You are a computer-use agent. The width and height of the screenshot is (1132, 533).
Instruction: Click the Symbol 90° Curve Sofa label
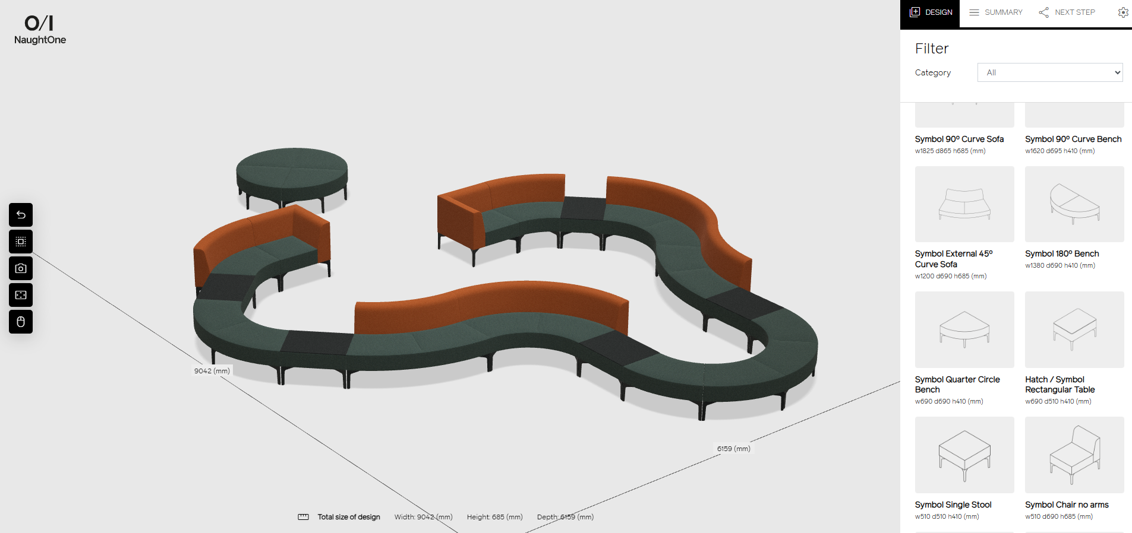click(959, 139)
